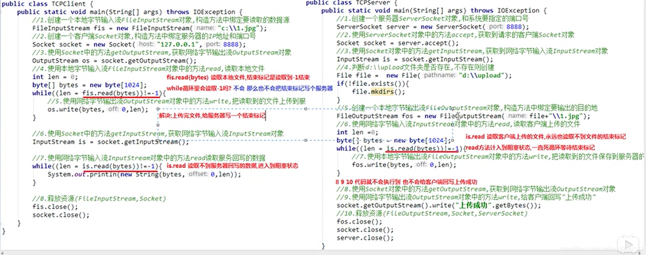Click the 'host:' parameter hint label
646x255 pixels.
(x=146, y=44)
